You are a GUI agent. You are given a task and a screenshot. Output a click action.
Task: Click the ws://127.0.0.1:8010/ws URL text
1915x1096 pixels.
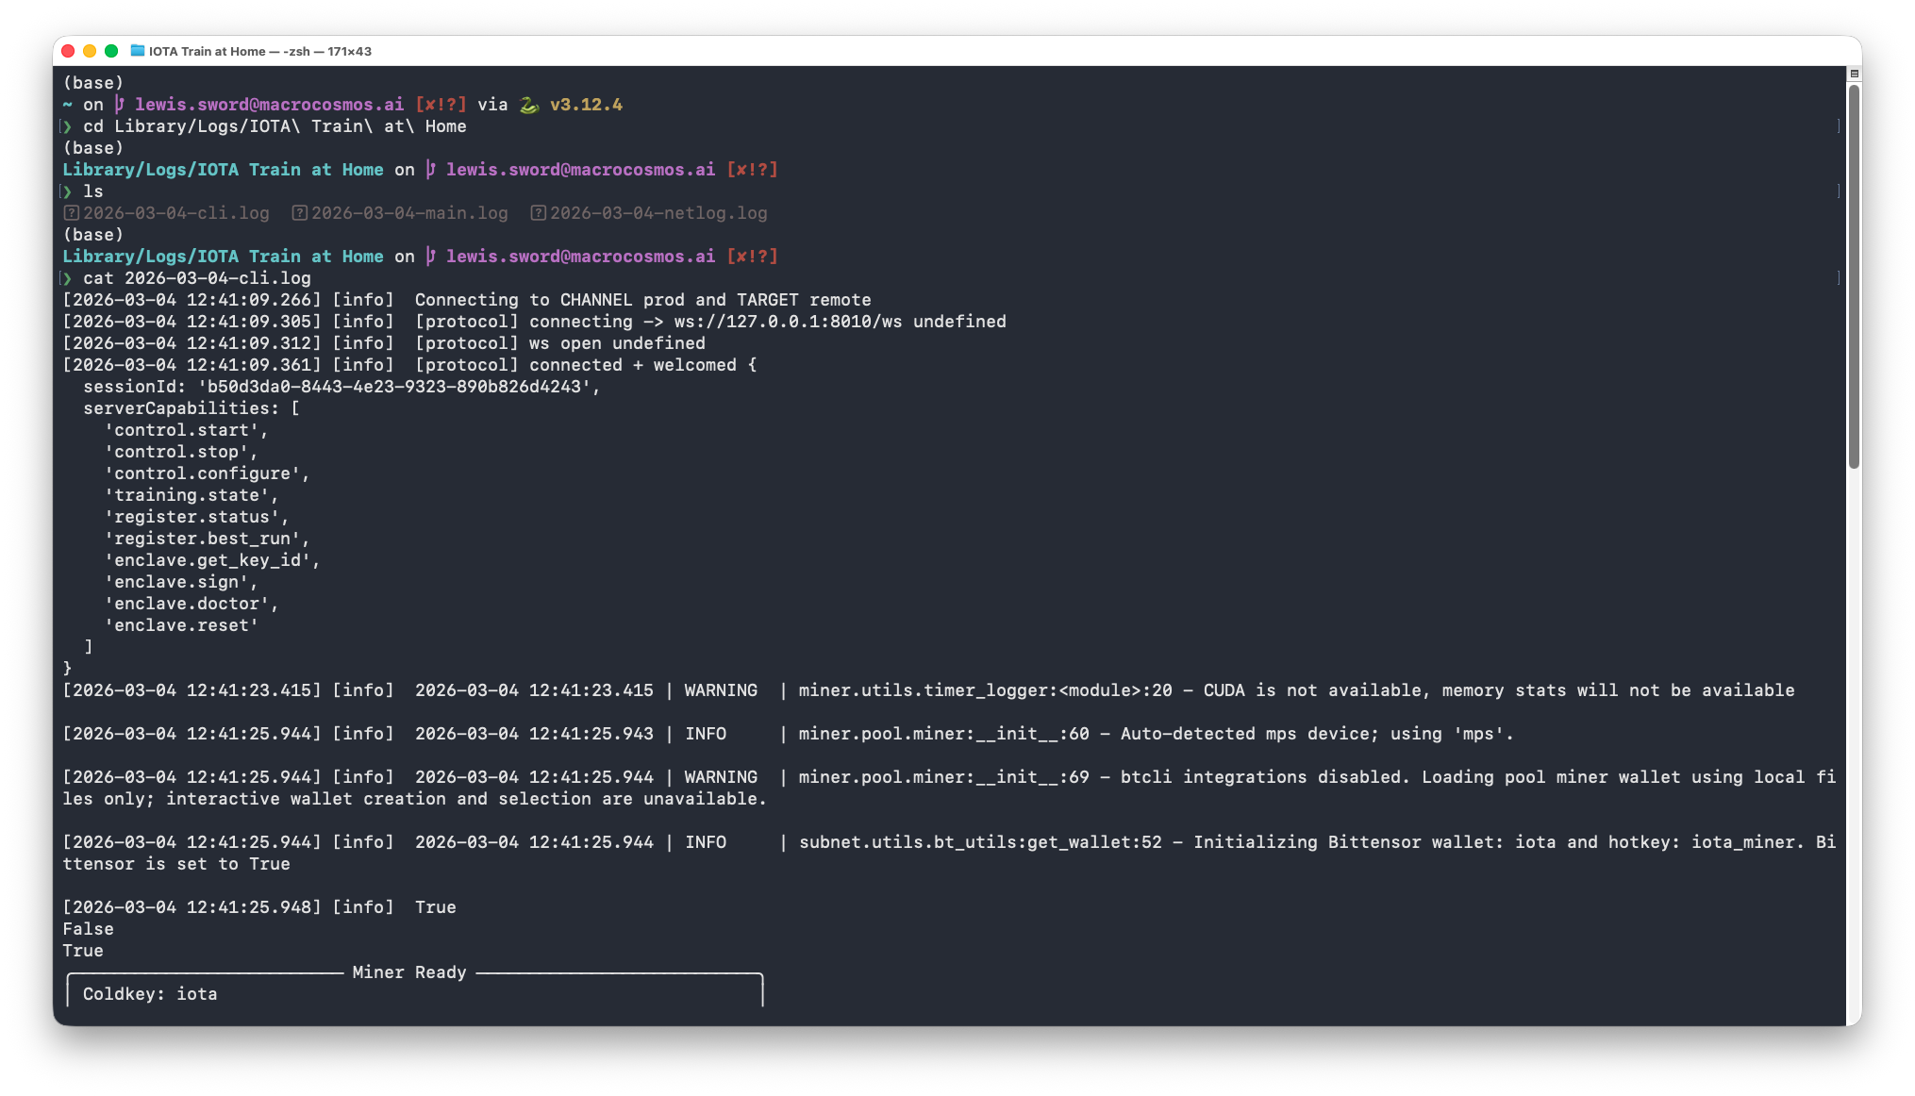click(788, 322)
